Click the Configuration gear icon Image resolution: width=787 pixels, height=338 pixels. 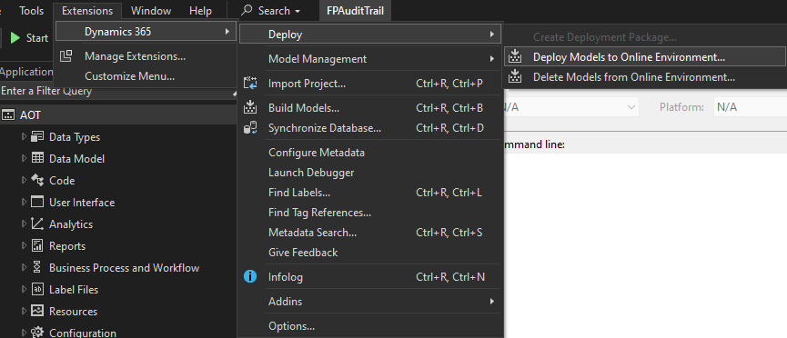point(37,333)
